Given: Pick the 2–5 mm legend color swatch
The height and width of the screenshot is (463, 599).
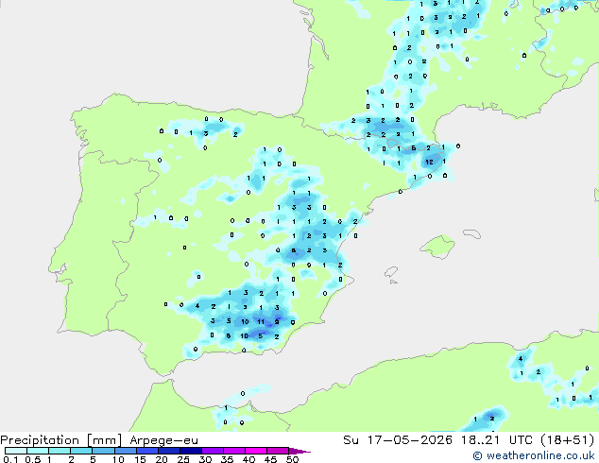Looking at the screenshot, I should 81,451.
